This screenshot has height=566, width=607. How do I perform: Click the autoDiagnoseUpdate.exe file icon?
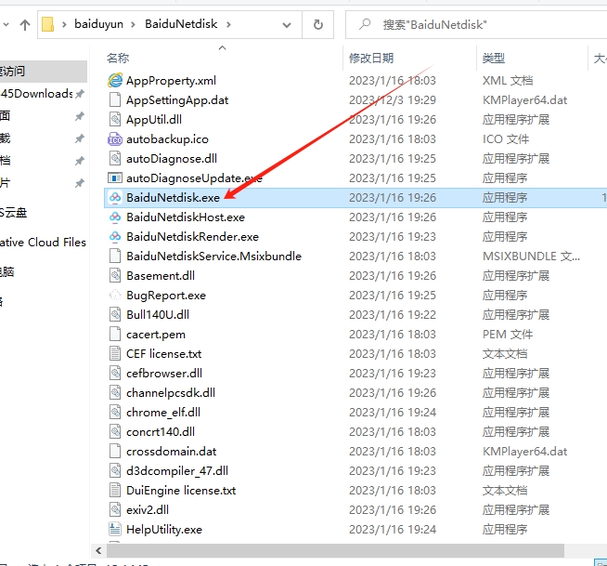click(x=115, y=178)
